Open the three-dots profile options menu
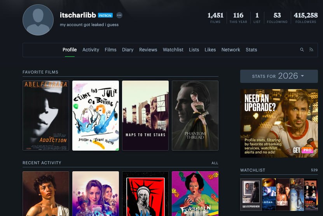The width and height of the screenshot is (323, 216). tap(119, 15)
